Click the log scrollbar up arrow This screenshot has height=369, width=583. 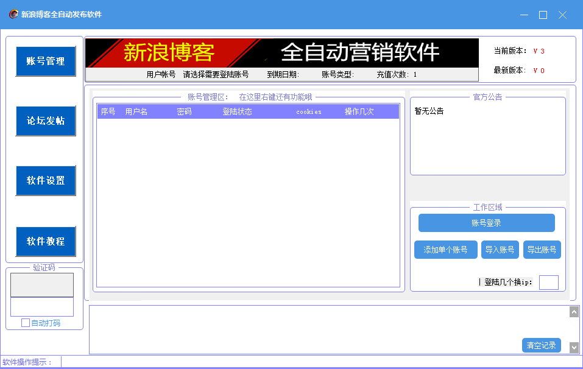(x=574, y=312)
